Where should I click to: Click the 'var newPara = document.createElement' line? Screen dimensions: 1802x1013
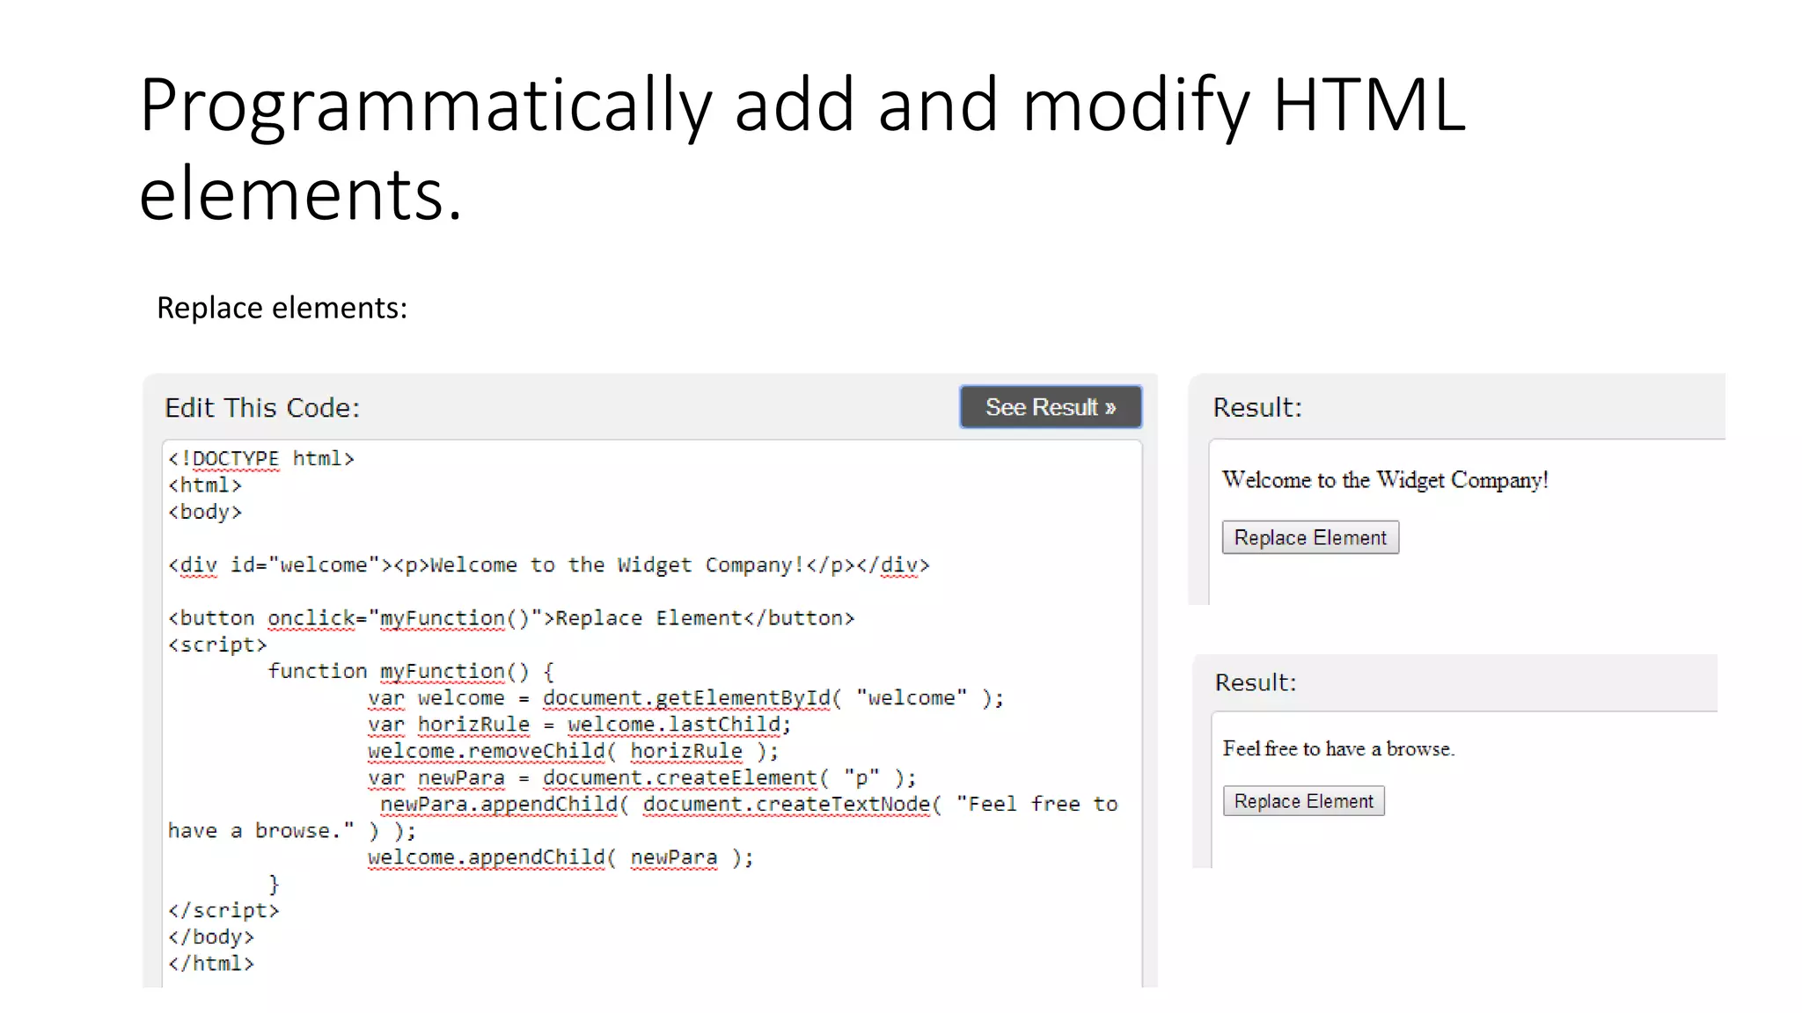click(x=641, y=777)
